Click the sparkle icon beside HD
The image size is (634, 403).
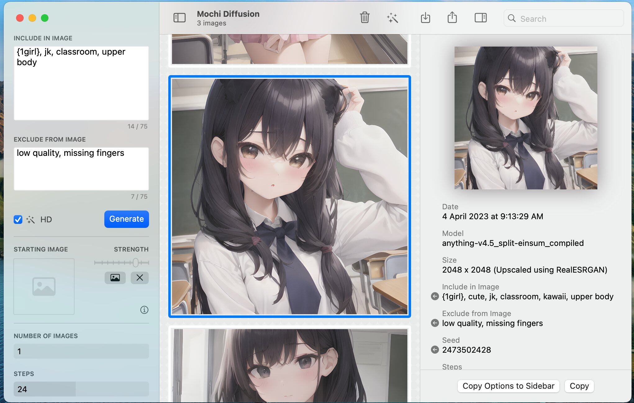point(30,220)
